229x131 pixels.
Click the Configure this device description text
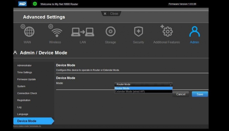(x=88, y=70)
